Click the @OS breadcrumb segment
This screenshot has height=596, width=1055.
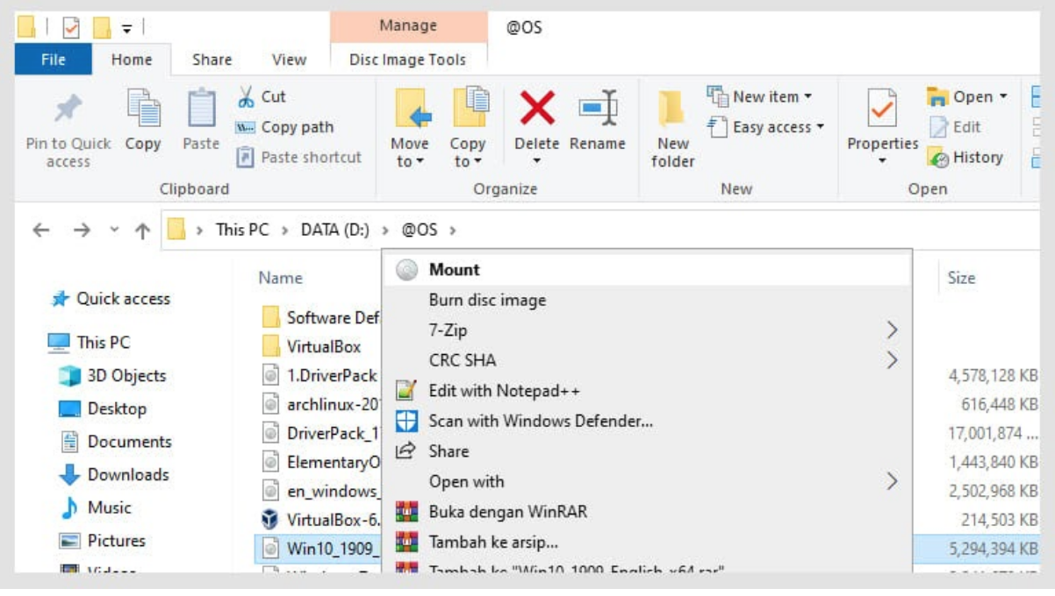pos(420,230)
